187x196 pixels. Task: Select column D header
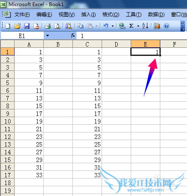[116, 44]
